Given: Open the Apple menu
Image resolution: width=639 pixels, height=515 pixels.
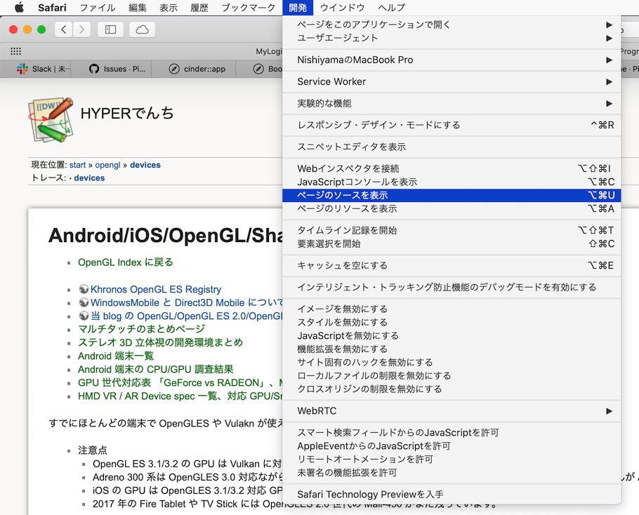Looking at the screenshot, I should click(x=19, y=8).
